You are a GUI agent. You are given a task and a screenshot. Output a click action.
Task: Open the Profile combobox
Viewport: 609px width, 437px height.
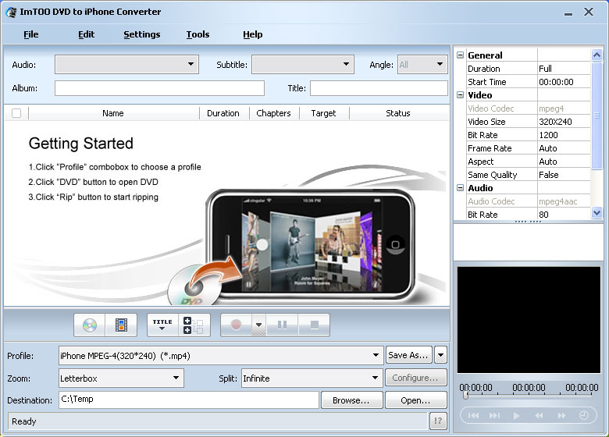(221, 356)
